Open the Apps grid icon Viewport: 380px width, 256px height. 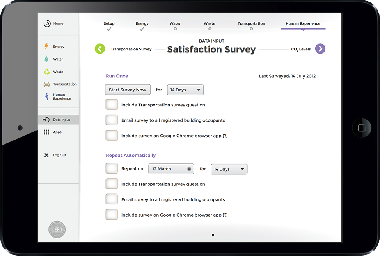click(46, 132)
